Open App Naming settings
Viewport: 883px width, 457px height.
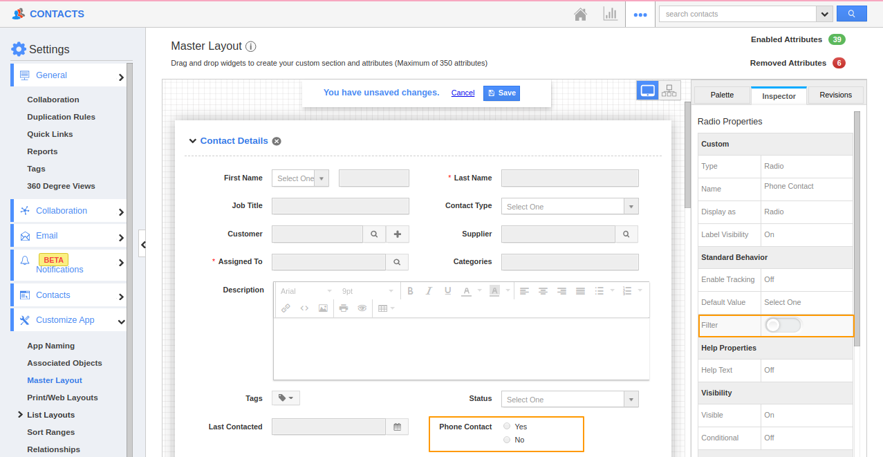pyautogui.click(x=50, y=346)
